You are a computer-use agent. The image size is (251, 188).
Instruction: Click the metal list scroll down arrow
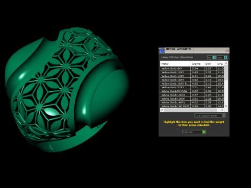[x=226, y=106]
